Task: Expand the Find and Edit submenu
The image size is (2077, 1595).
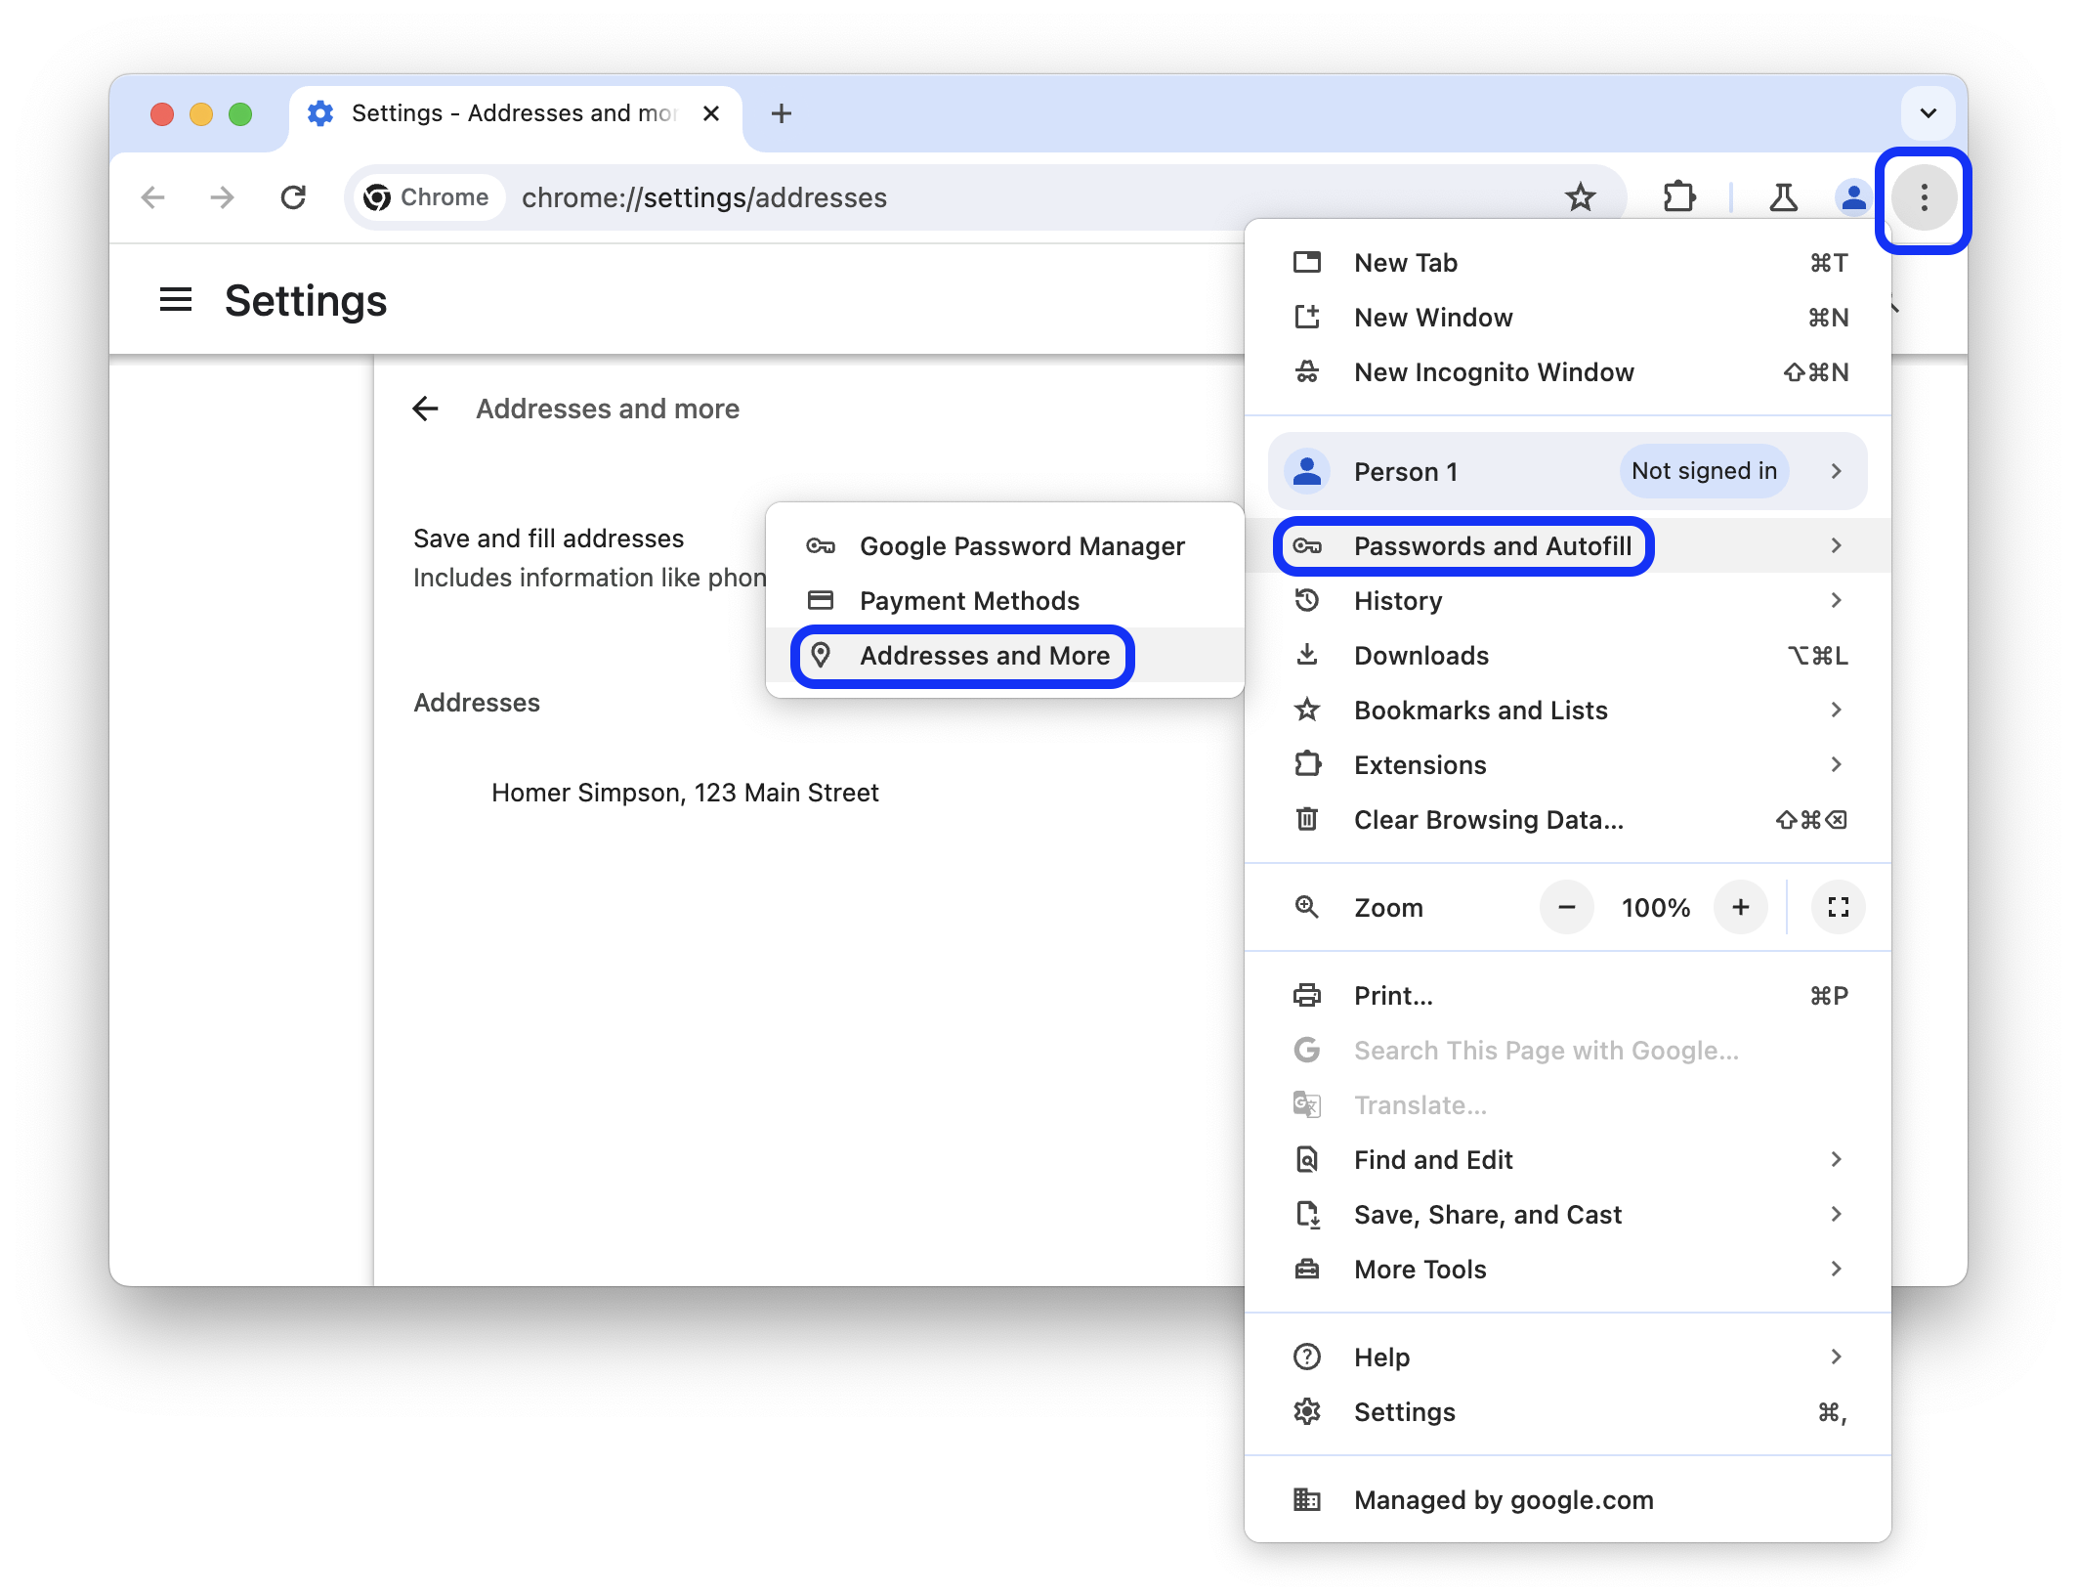Action: (x=1840, y=1158)
